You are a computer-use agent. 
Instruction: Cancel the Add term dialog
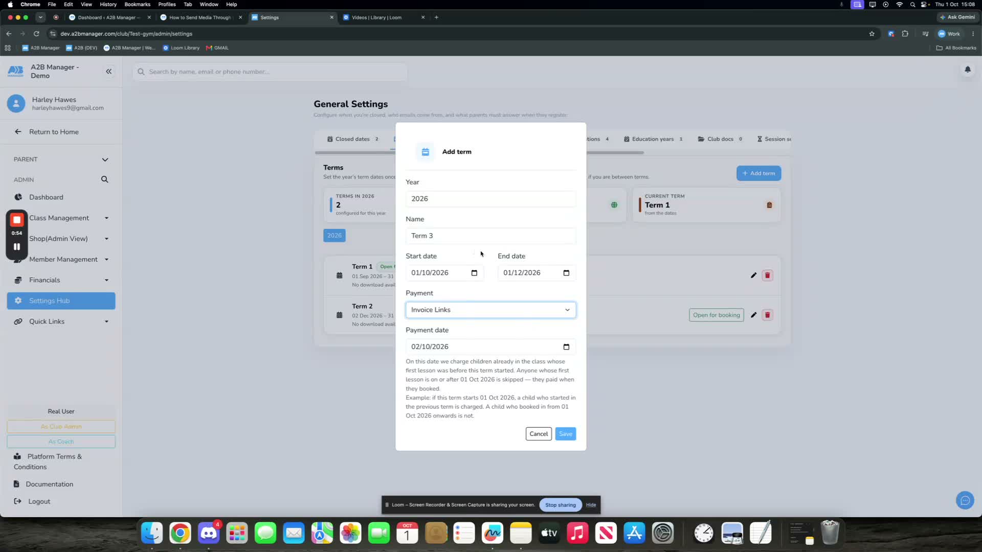pos(539,434)
